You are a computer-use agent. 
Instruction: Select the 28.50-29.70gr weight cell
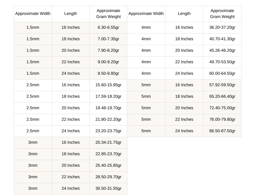(108, 177)
